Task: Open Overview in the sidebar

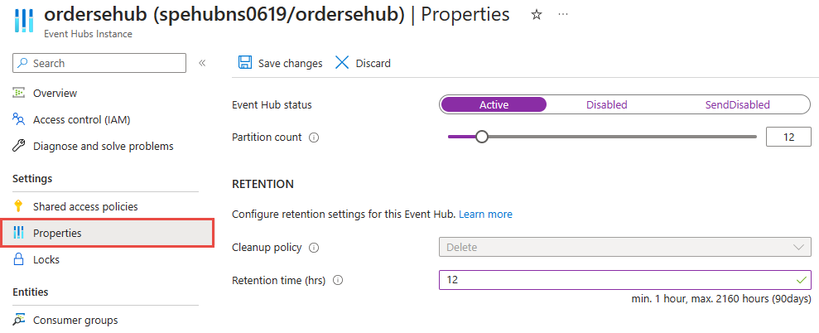Action: [55, 93]
